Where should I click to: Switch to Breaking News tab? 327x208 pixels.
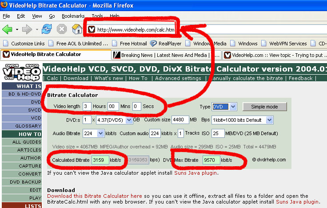point(166,55)
